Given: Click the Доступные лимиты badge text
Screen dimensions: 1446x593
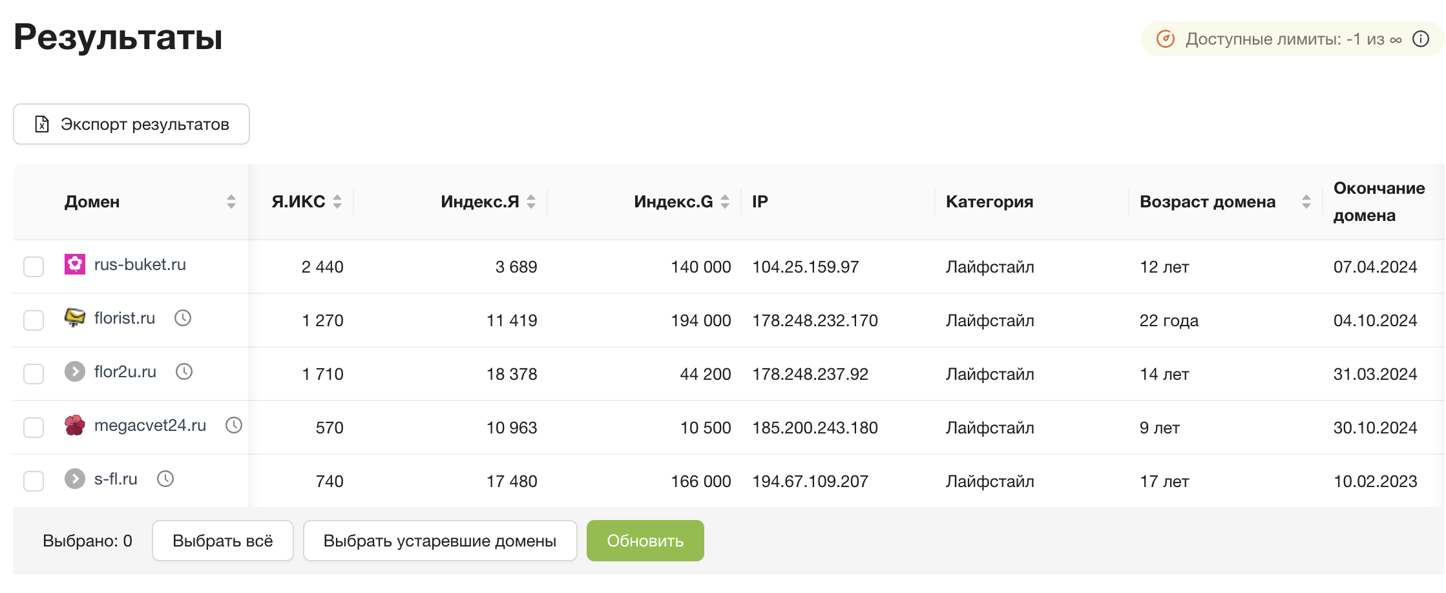Looking at the screenshot, I should (x=1294, y=39).
